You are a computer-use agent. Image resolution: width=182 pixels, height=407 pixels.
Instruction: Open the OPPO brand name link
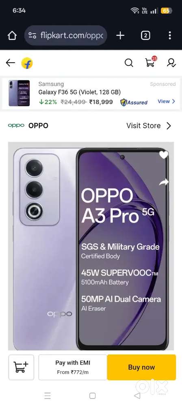tap(38, 126)
